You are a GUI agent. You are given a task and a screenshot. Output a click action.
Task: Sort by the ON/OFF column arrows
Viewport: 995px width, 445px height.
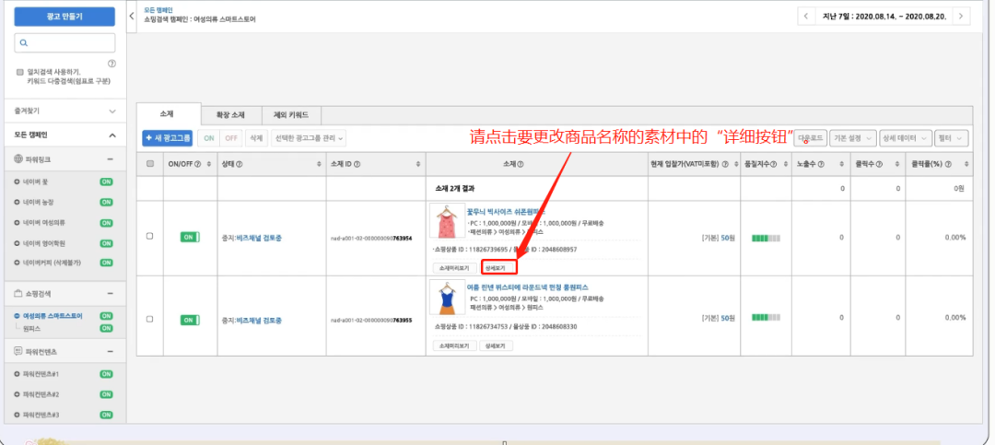pos(209,164)
